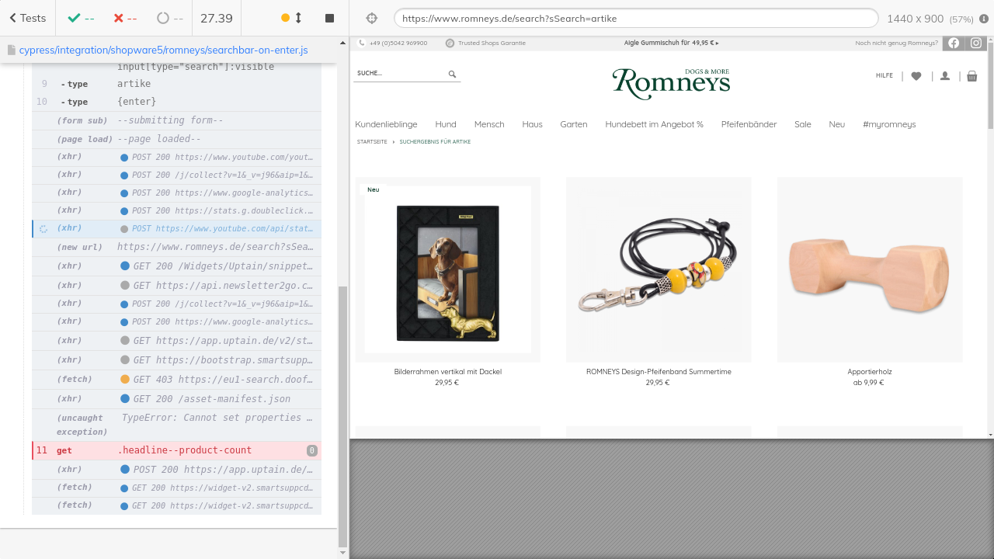This screenshot has height=559, width=994.
Task: Click the SUCHE search input field
Action: point(399,74)
